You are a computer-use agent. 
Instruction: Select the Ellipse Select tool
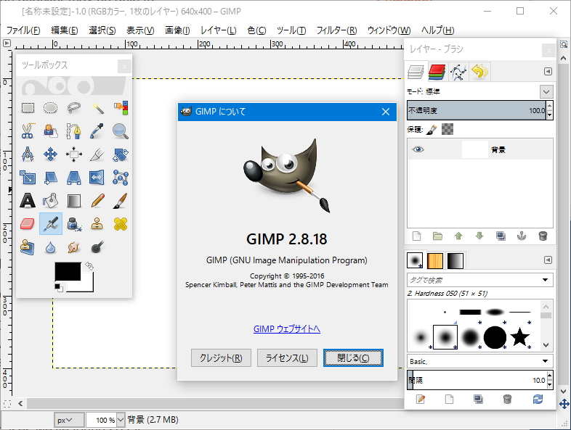51,108
